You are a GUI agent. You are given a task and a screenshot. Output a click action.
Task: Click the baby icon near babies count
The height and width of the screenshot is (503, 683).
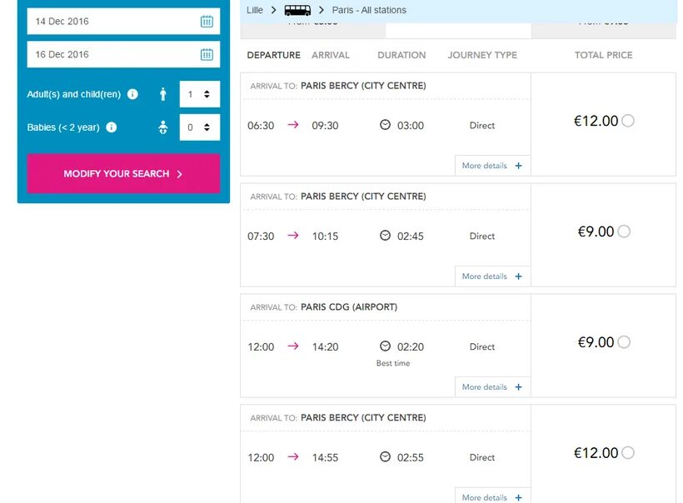(163, 127)
